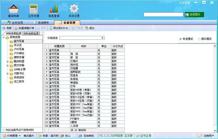Image resolution: width=218 pixels, height=139 pixels.
Task: Select the 户外喷绘 folder in the tree
Action: point(19,53)
